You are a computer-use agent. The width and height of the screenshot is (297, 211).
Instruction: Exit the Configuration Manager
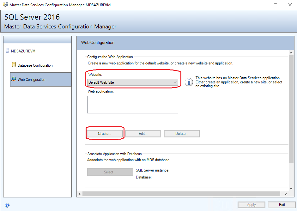pos(282,204)
